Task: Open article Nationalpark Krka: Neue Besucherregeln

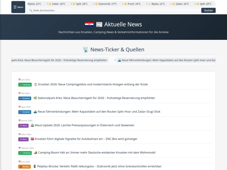Action: pos(96,98)
